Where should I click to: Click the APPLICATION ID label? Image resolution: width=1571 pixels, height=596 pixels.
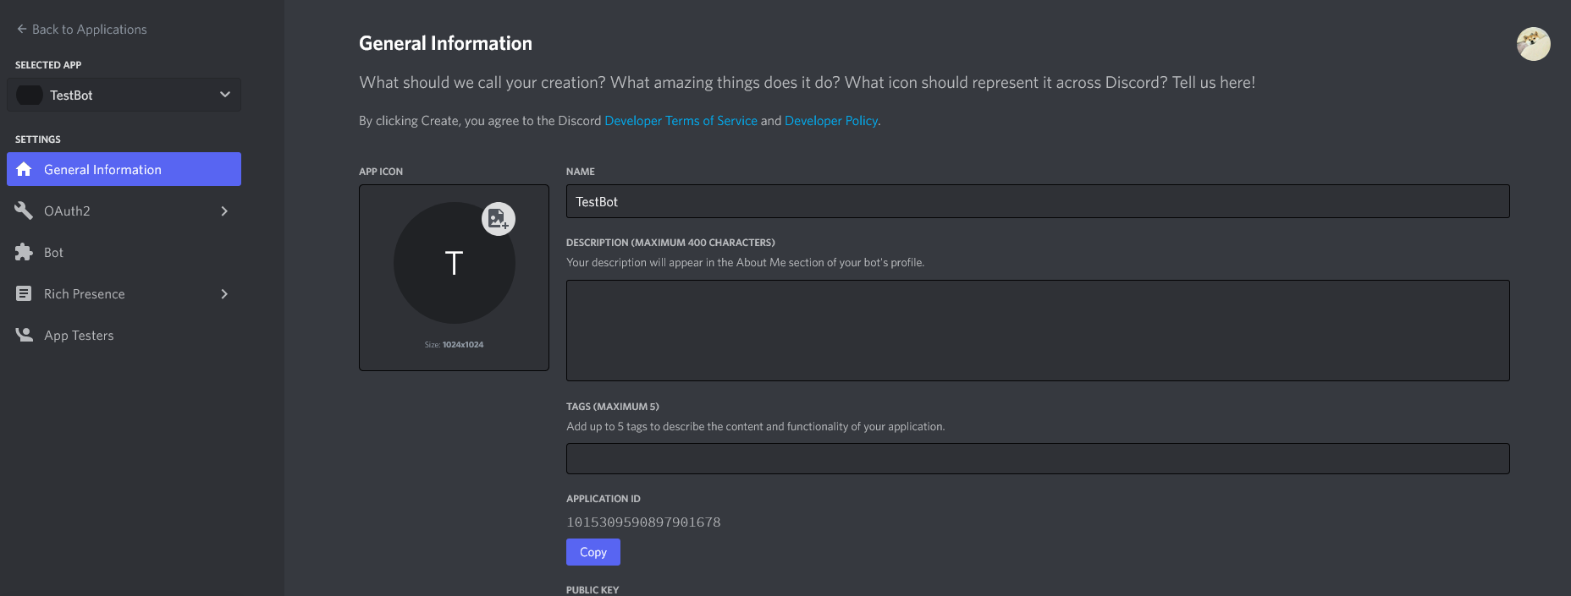[604, 499]
